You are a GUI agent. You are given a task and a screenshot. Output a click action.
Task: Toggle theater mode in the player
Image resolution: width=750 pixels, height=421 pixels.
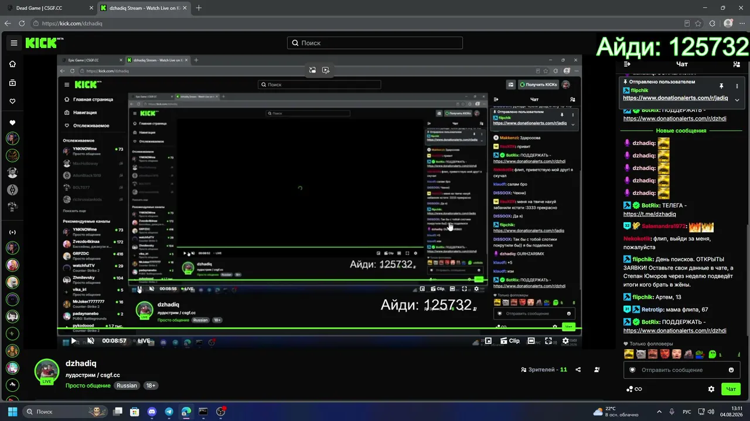pyautogui.click(x=531, y=341)
